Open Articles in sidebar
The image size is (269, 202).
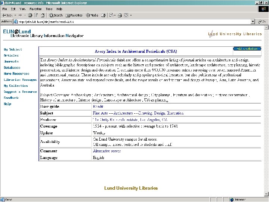pos(11,55)
